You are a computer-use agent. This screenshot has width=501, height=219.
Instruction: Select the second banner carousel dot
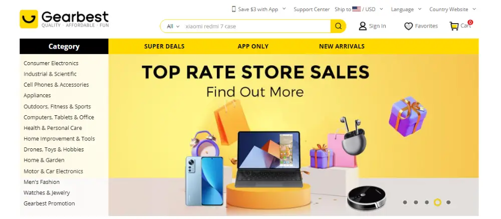(416, 202)
